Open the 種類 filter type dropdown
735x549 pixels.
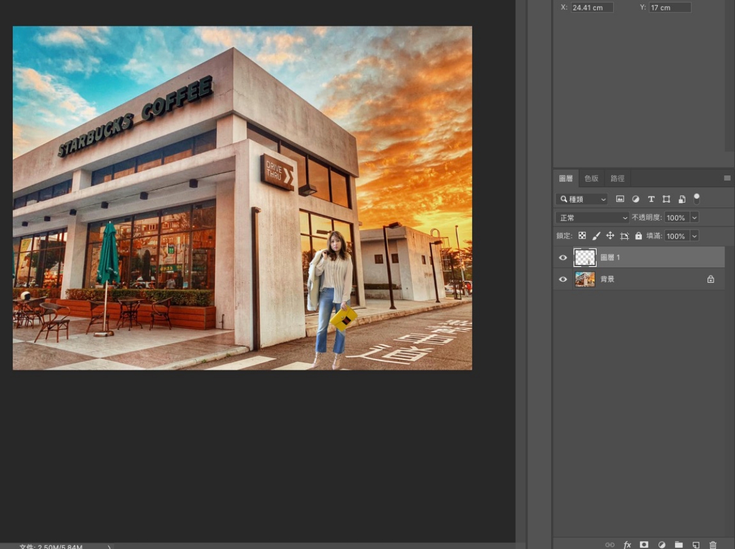[x=582, y=199]
